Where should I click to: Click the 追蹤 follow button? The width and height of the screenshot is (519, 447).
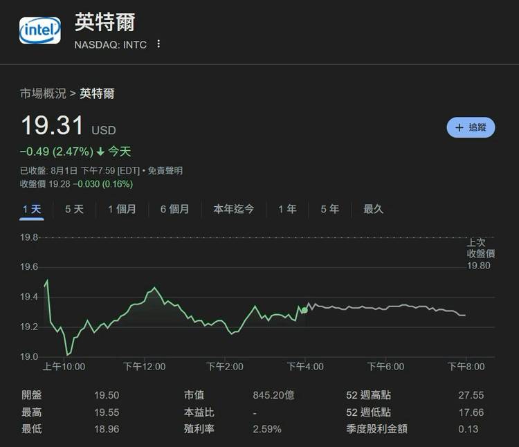point(471,127)
